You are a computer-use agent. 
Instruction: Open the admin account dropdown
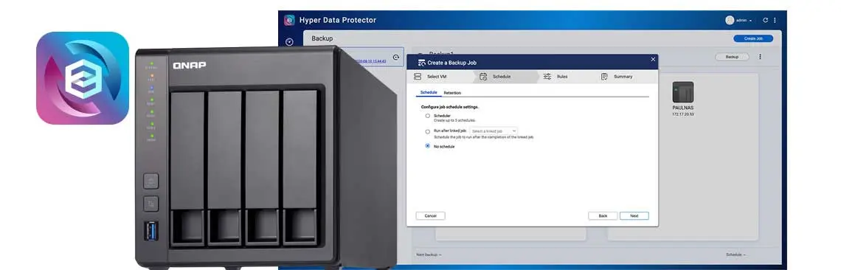(x=744, y=21)
